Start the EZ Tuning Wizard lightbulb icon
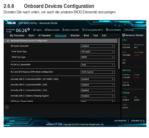This screenshot has height=138, width=149. (x=83, y=30)
